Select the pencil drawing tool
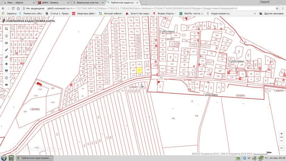Viewport: 286px width, 161px height. [6, 50]
